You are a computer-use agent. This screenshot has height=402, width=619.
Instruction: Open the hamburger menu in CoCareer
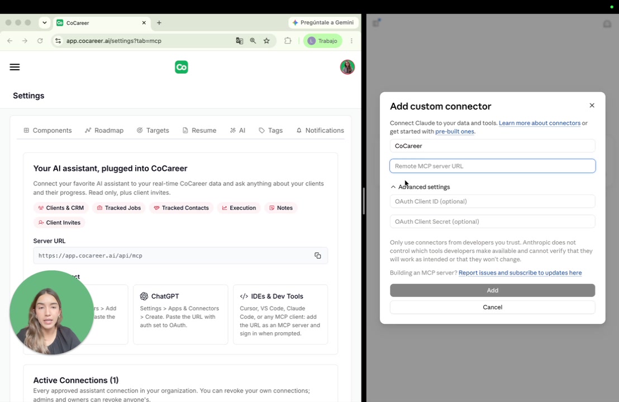(15, 67)
